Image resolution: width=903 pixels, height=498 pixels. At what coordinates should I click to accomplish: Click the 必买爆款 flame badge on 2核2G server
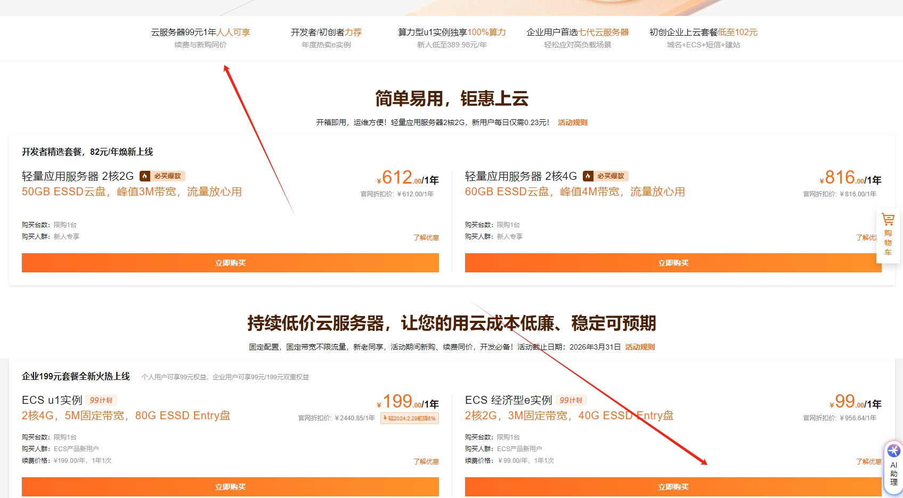[161, 176]
